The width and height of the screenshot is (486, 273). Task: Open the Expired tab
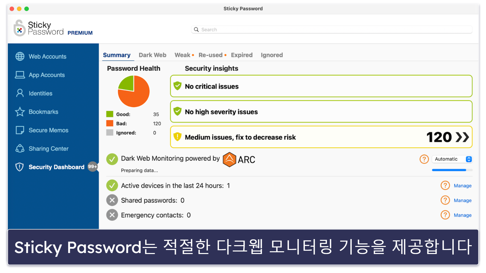242,55
